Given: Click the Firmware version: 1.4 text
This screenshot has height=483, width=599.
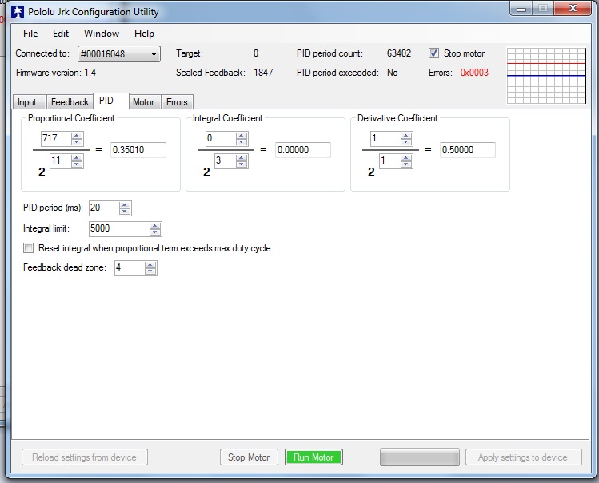Looking at the screenshot, I should click(56, 73).
